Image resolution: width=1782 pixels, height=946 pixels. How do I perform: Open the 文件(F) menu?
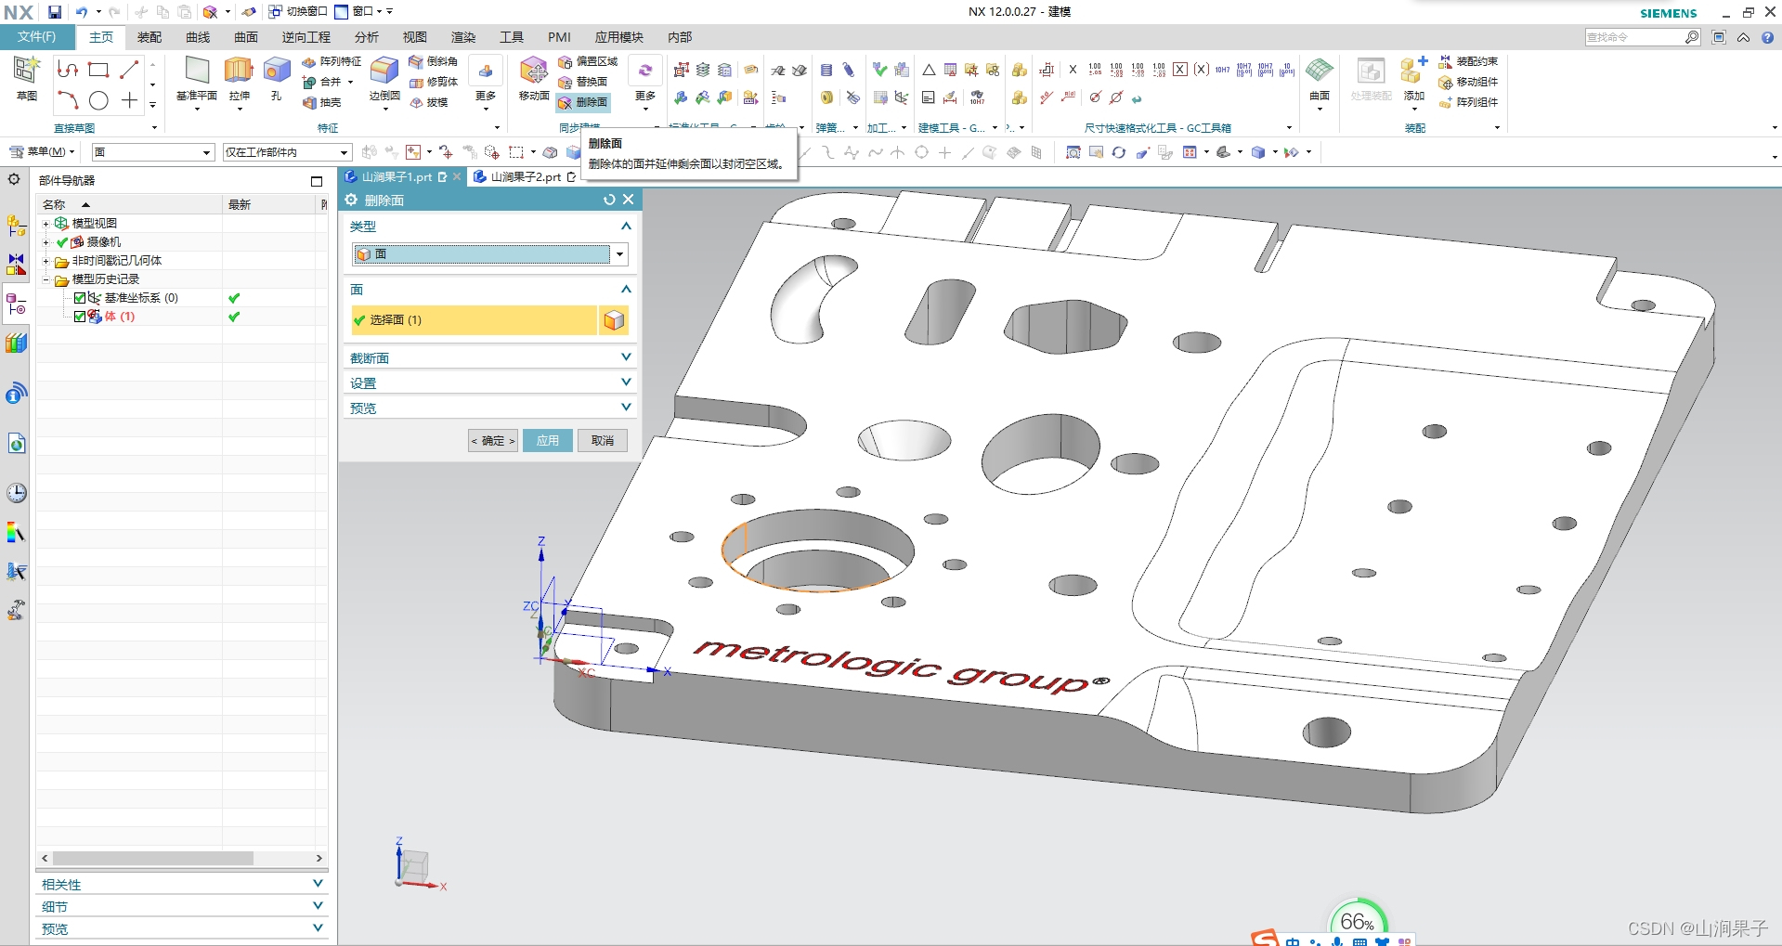(37, 37)
